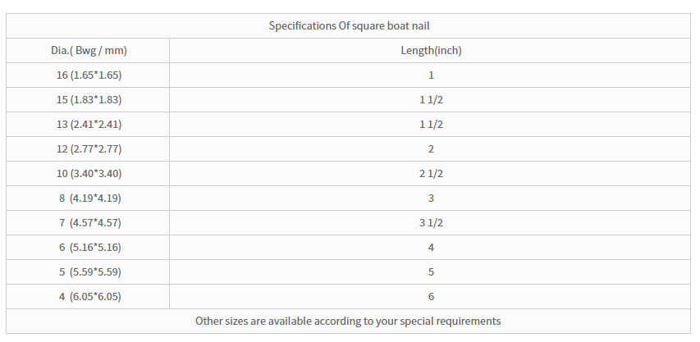The image size is (700, 342).
Task: Select the "13 (2.41*2.41)" diameter cell
Action: [89, 125]
